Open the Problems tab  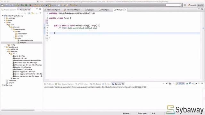[x=49, y=84]
